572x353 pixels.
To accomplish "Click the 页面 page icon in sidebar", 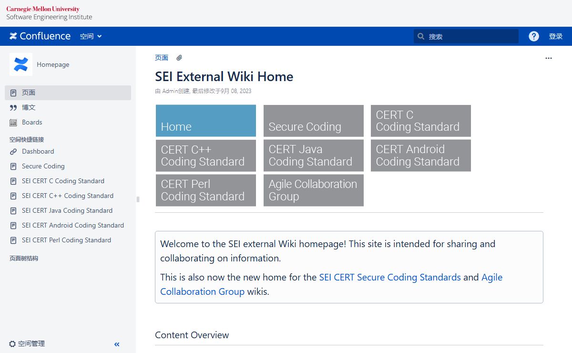I will [13, 93].
